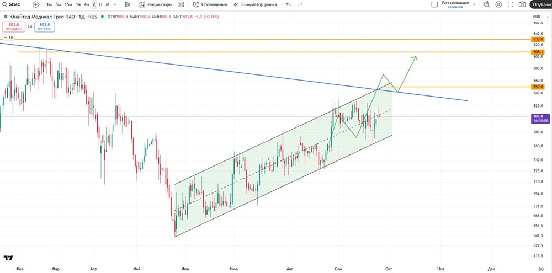The image size is (552, 273).
Task: Undo the last chart action
Action: 289,4
